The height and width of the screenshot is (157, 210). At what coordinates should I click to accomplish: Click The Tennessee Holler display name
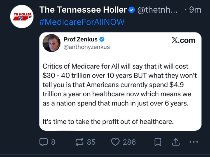tap(83, 10)
